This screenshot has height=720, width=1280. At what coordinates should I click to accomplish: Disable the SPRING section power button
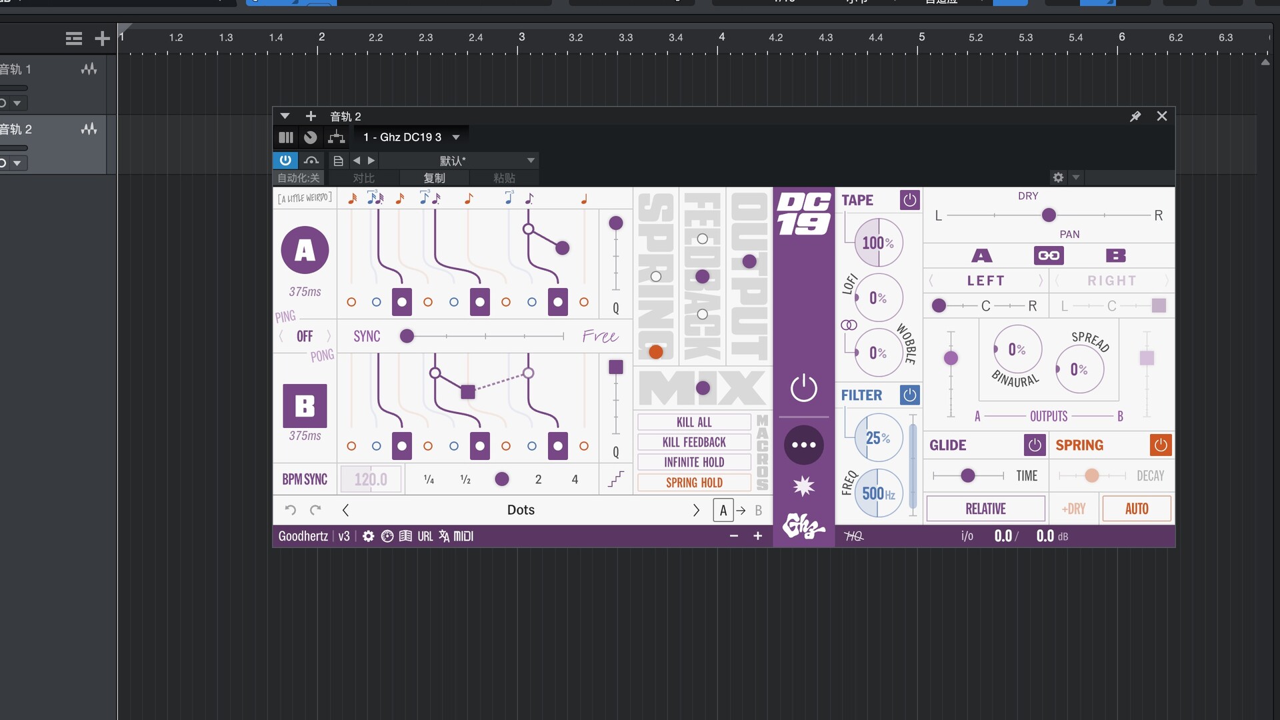pyautogui.click(x=1160, y=445)
